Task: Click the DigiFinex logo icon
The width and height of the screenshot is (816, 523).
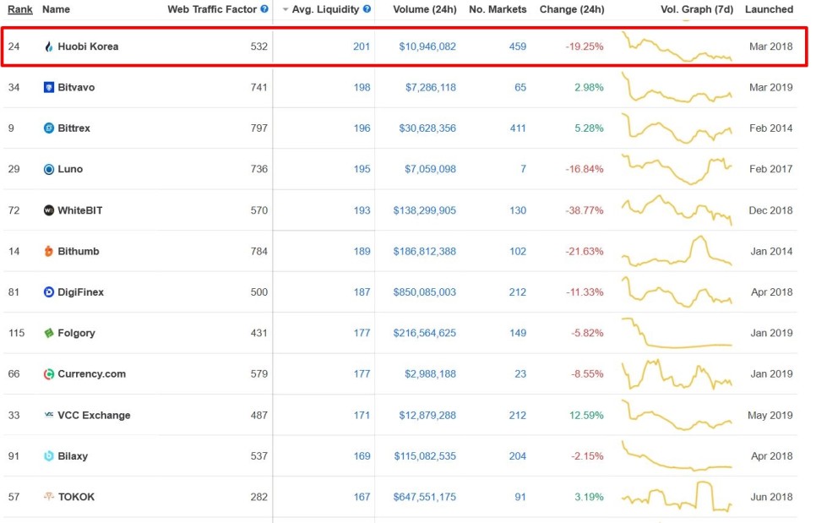Action: [x=49, y=292]
